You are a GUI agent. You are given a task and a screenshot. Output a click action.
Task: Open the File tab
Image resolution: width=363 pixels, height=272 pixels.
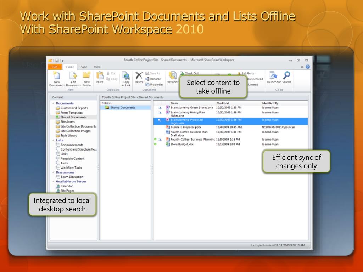click(x=55, y=67)
